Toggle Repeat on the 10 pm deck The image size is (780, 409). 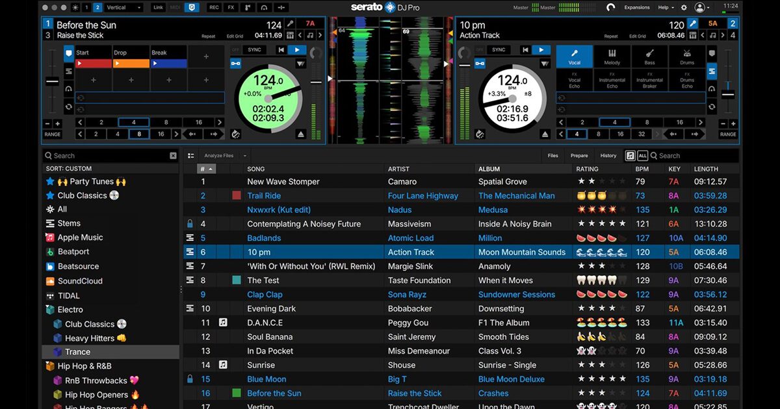pyautogui.click(x=611, y=36)
